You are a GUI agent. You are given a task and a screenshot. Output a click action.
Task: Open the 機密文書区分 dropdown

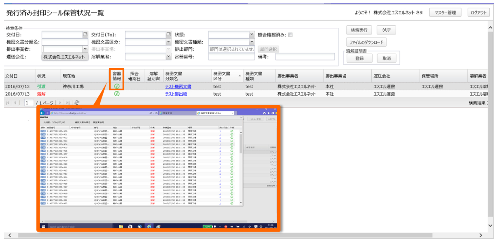point(168,42)
